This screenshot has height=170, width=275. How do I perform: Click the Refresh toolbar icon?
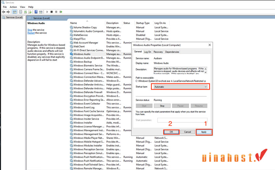point(25,12)
